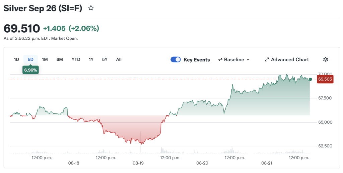The image size is (343, 173).
Task: Switch to the 6M range
Action: pos(60,59)
